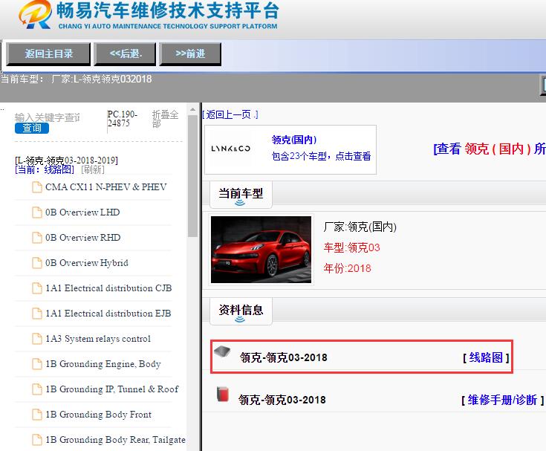Click document icon beside 1B Grounding Engine
Image resolution: width=546 pixels, height=451 pixels.
pyautogui.click(x=37, y=364)
